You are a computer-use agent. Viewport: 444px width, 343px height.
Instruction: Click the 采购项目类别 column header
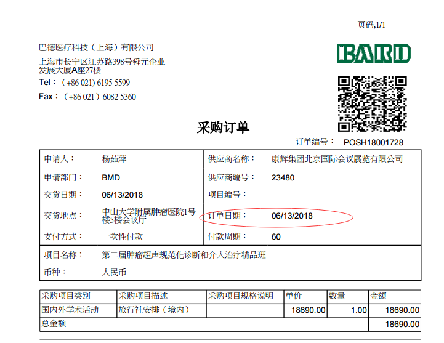65,296
